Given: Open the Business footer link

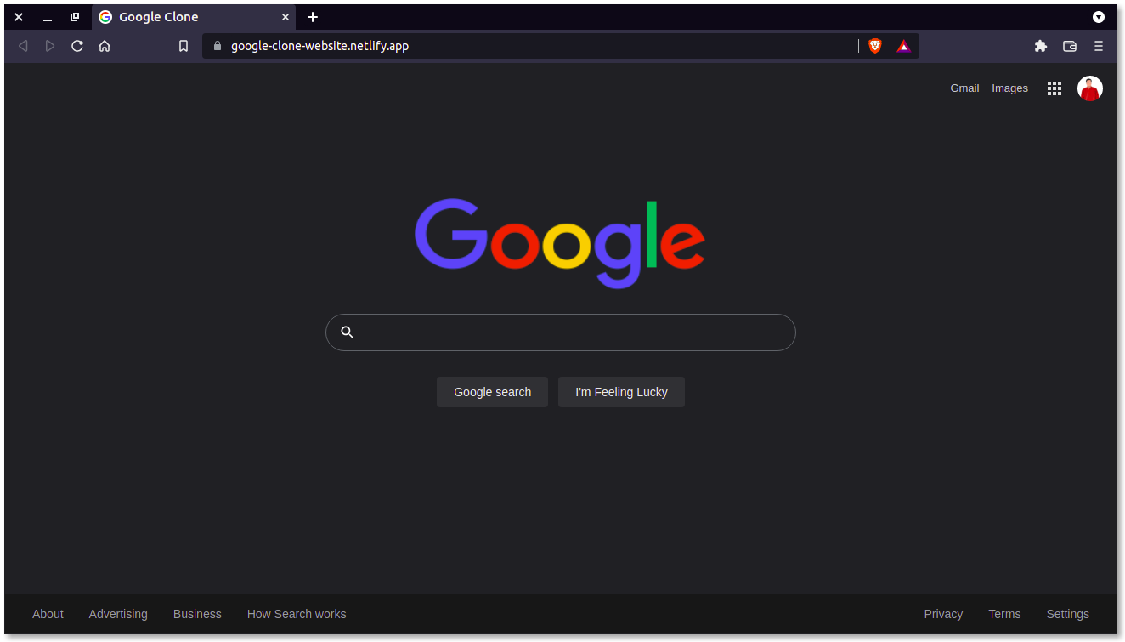Looking at the screenshot, I should pos(197,614).
